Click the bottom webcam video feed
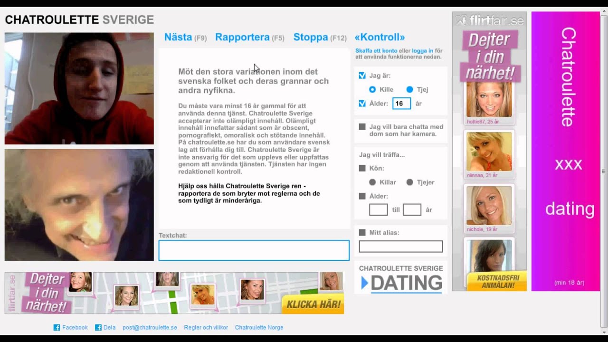The image size is (608, 342). (x=79, y=205)
